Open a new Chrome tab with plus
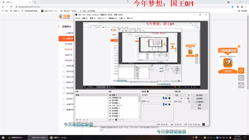The image size is (249, 140). pyautogui.click(x=35, y=2)
